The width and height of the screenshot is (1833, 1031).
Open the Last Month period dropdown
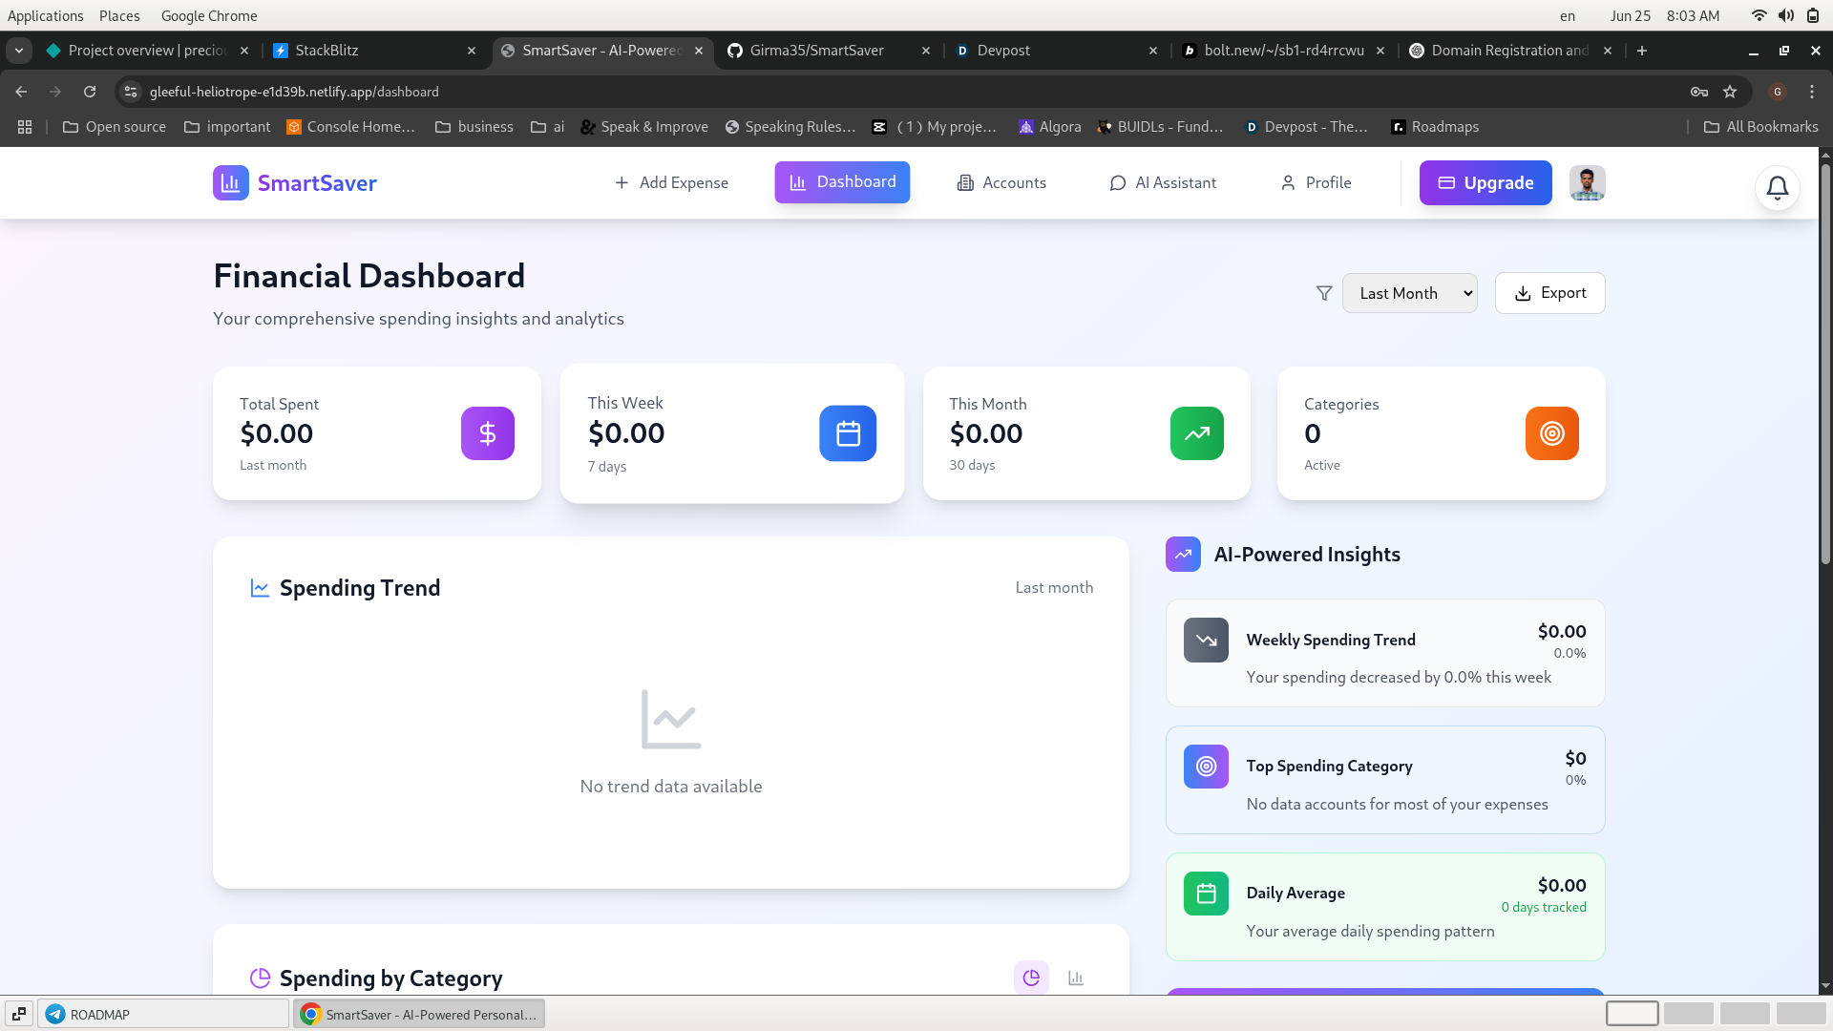tap(1409, 293)
